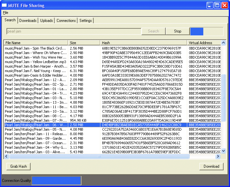The height and width of the screenshot is (187, 230).
Task: Click the greyed-out Search button
Action: pos(153,31)
